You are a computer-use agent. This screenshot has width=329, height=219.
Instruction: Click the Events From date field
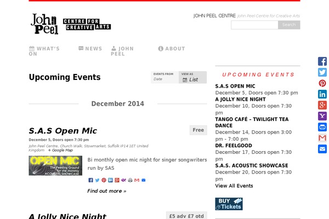164,77
